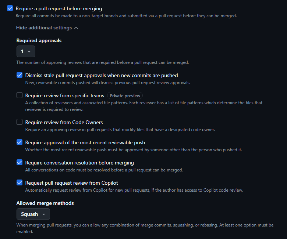Click the caret arrow inside Squash selector

click(x=43, y=214)
